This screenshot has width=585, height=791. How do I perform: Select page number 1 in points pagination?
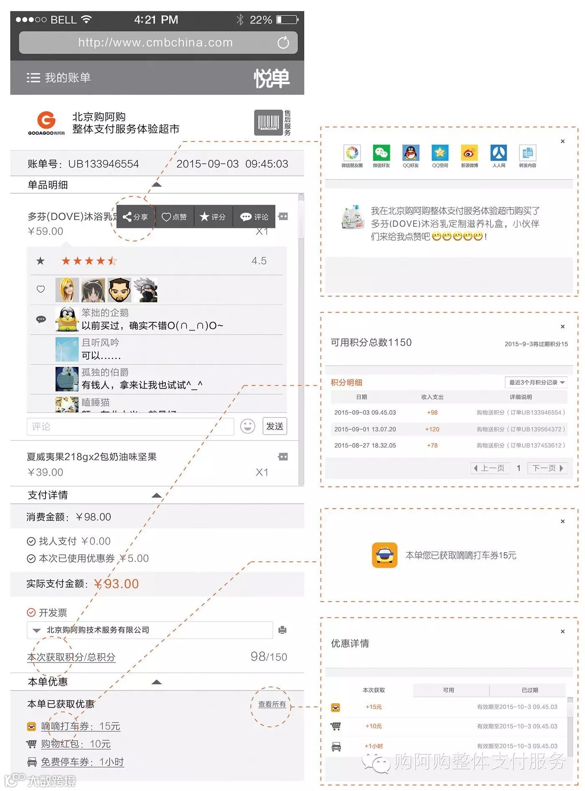click(519, 468)
